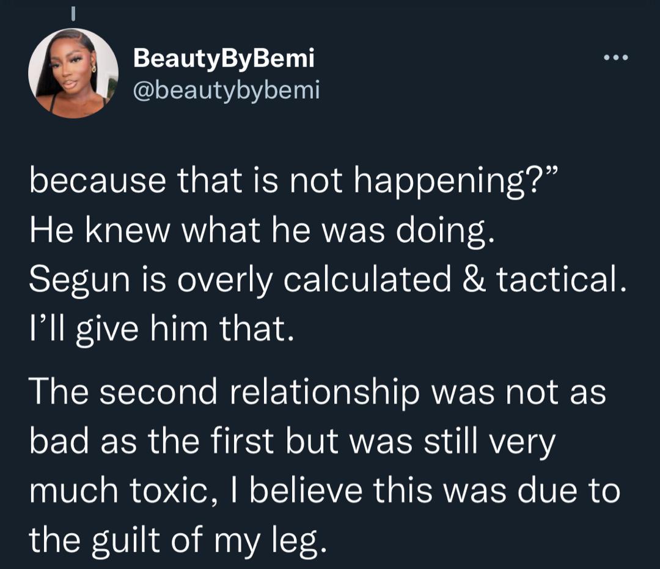Image resolution: width=660 pixels, height=569 pixels.
Task: Click the BeautyByBemi profile picture
Action: tap(73, 73)
